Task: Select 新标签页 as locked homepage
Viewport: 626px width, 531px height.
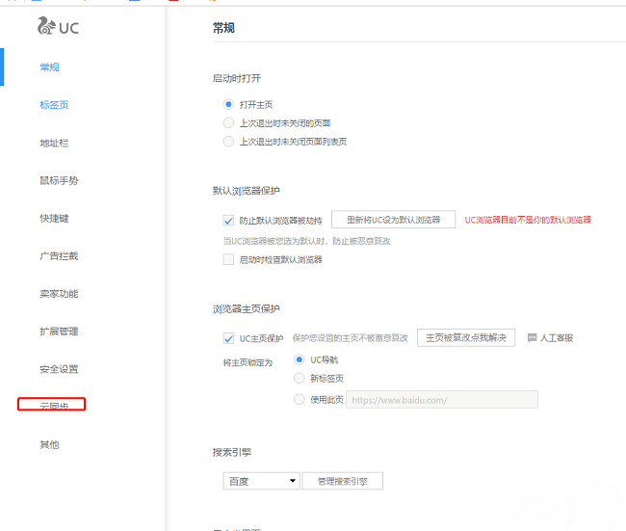Action: 299,378
